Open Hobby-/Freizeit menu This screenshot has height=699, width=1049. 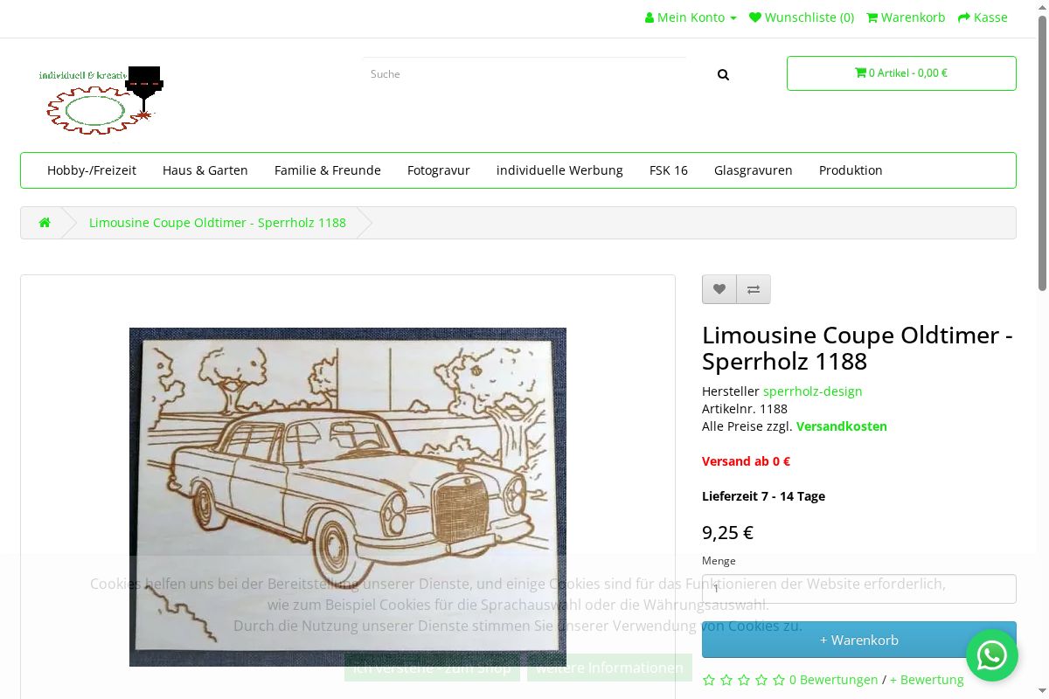pyautogui.click(x=92, y=170)
